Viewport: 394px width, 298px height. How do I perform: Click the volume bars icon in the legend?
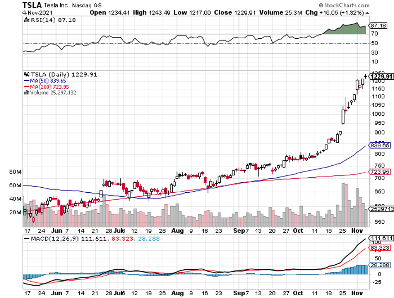[x=26, y=92]
